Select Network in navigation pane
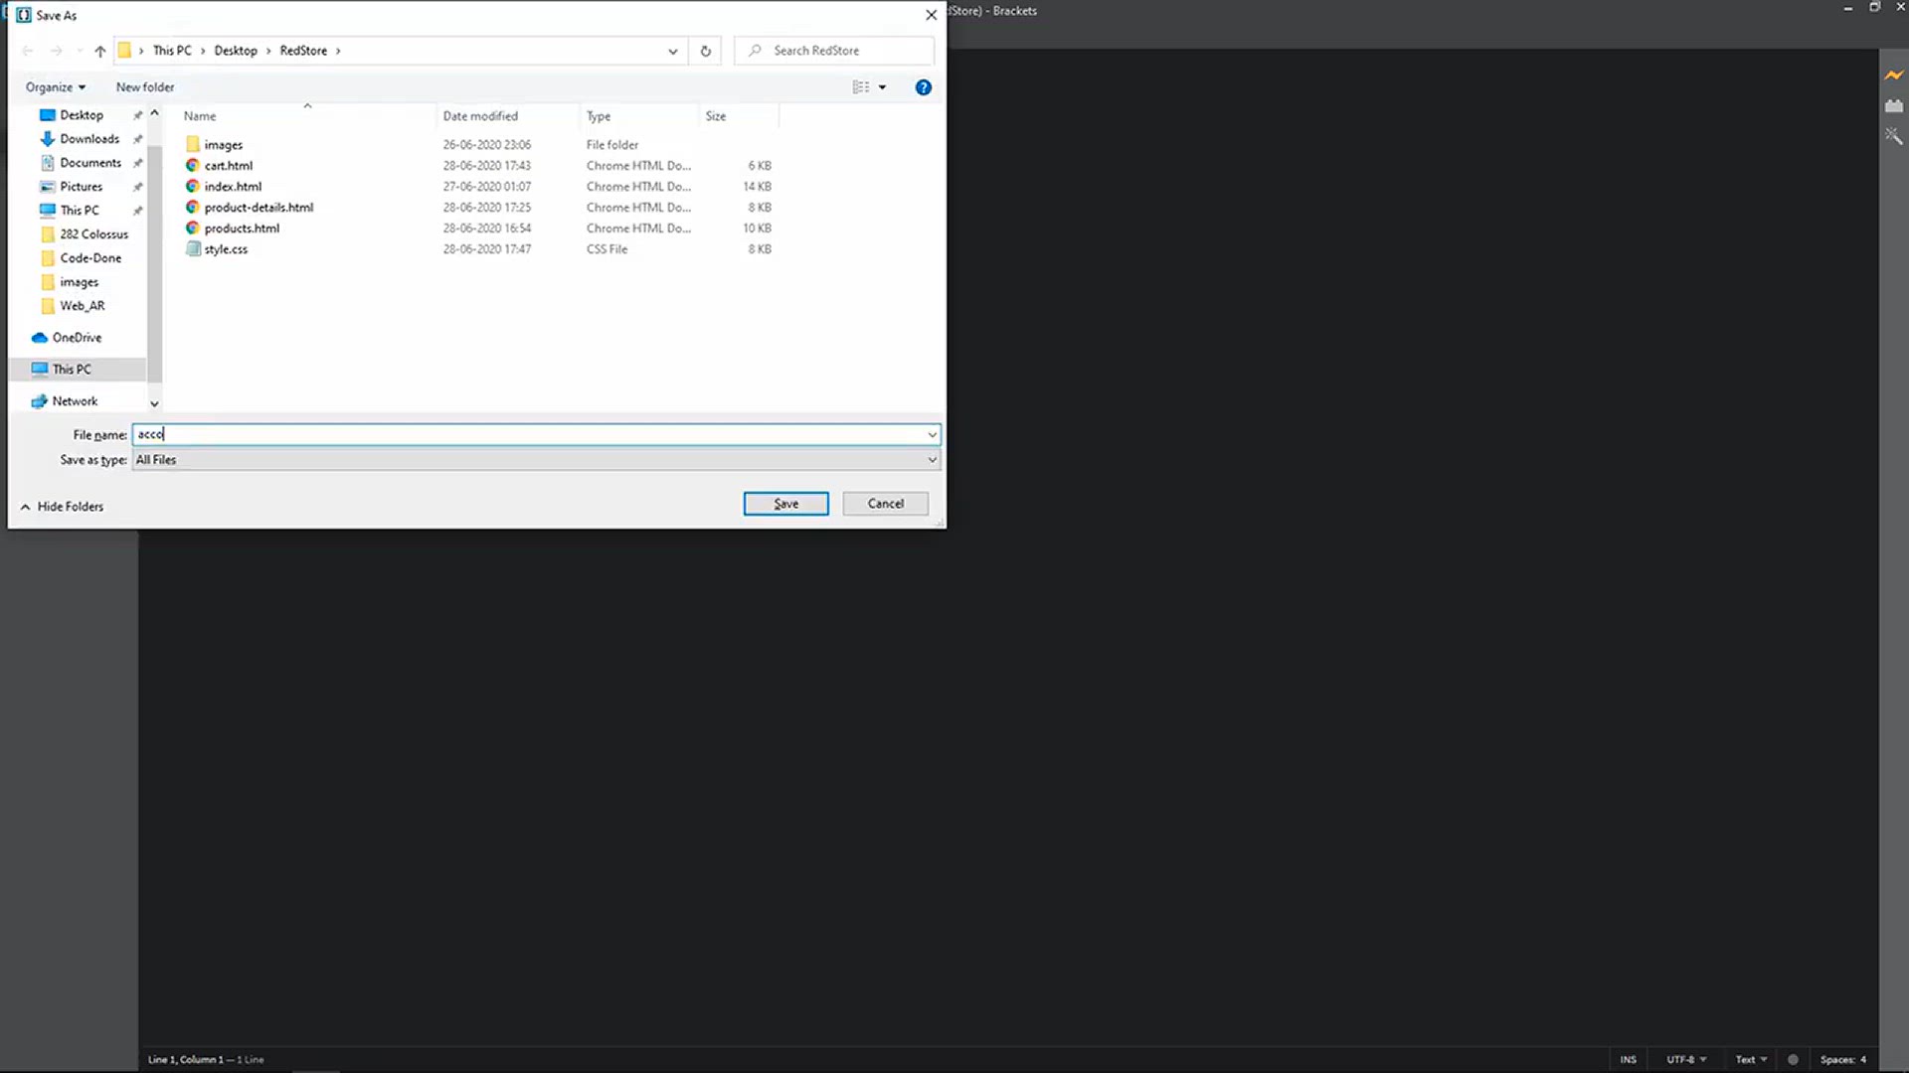 (75, 401)
